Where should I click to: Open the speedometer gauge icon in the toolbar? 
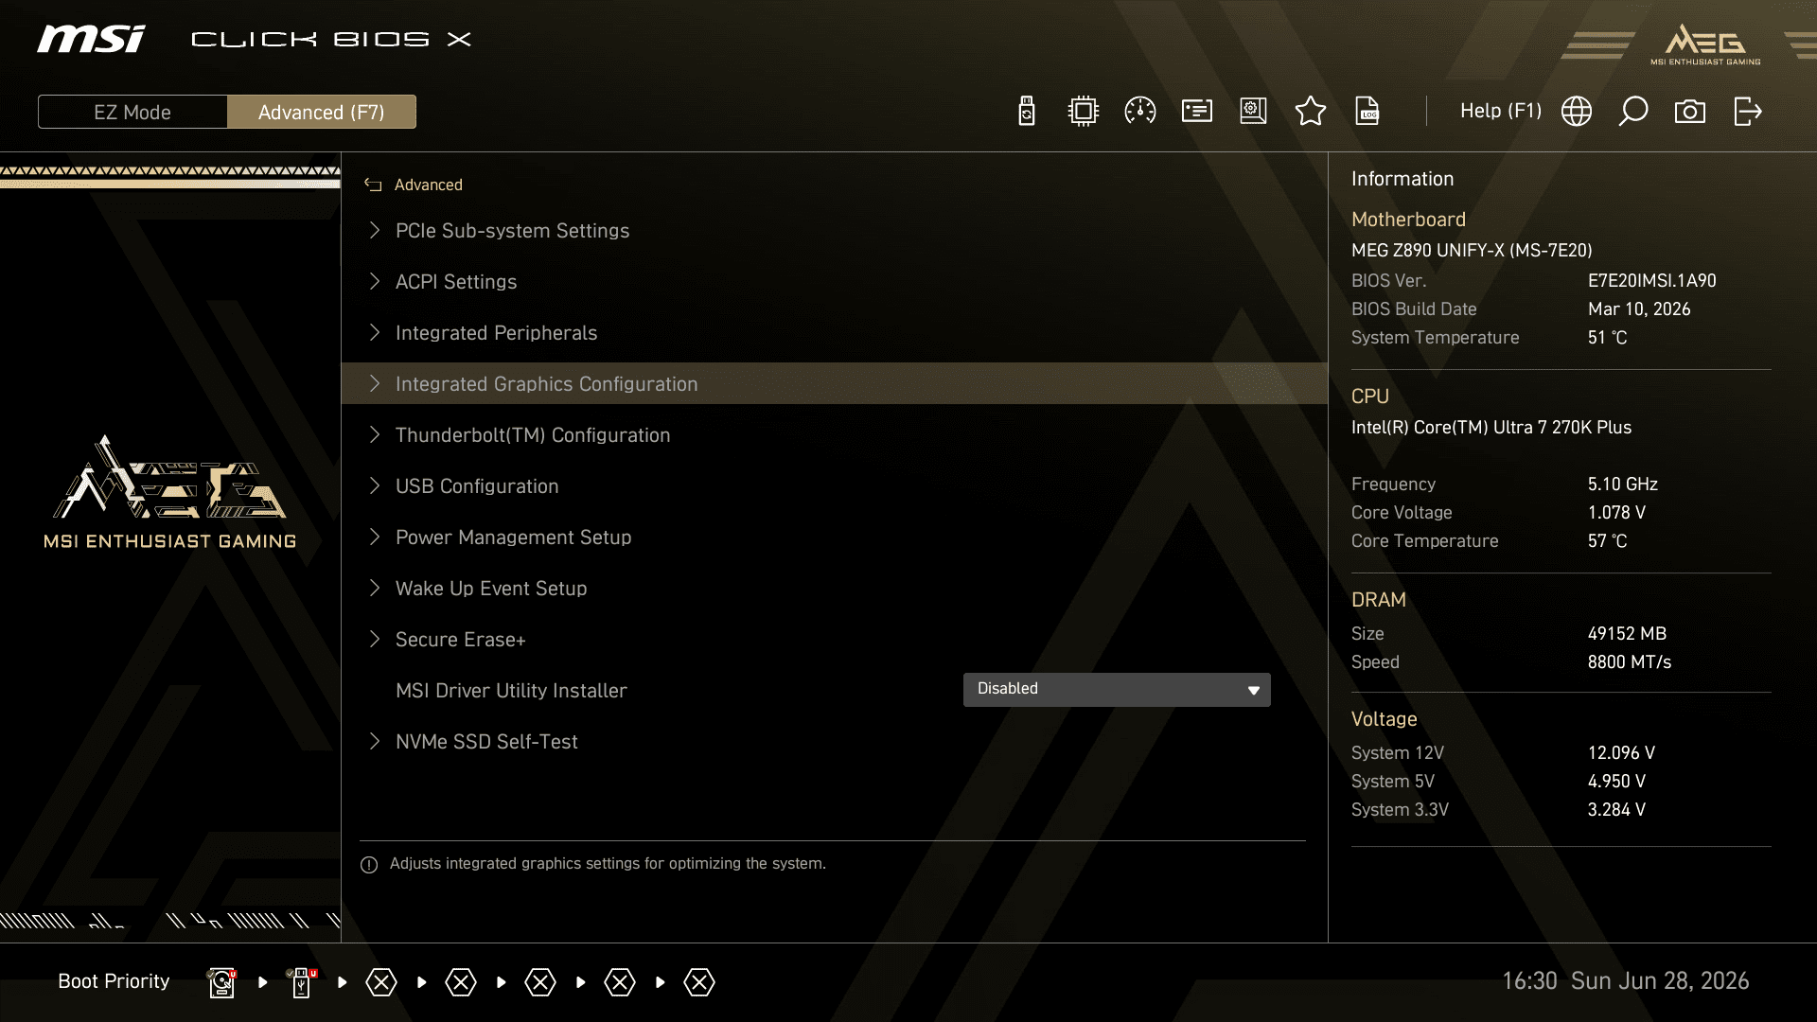(1140, 112)
